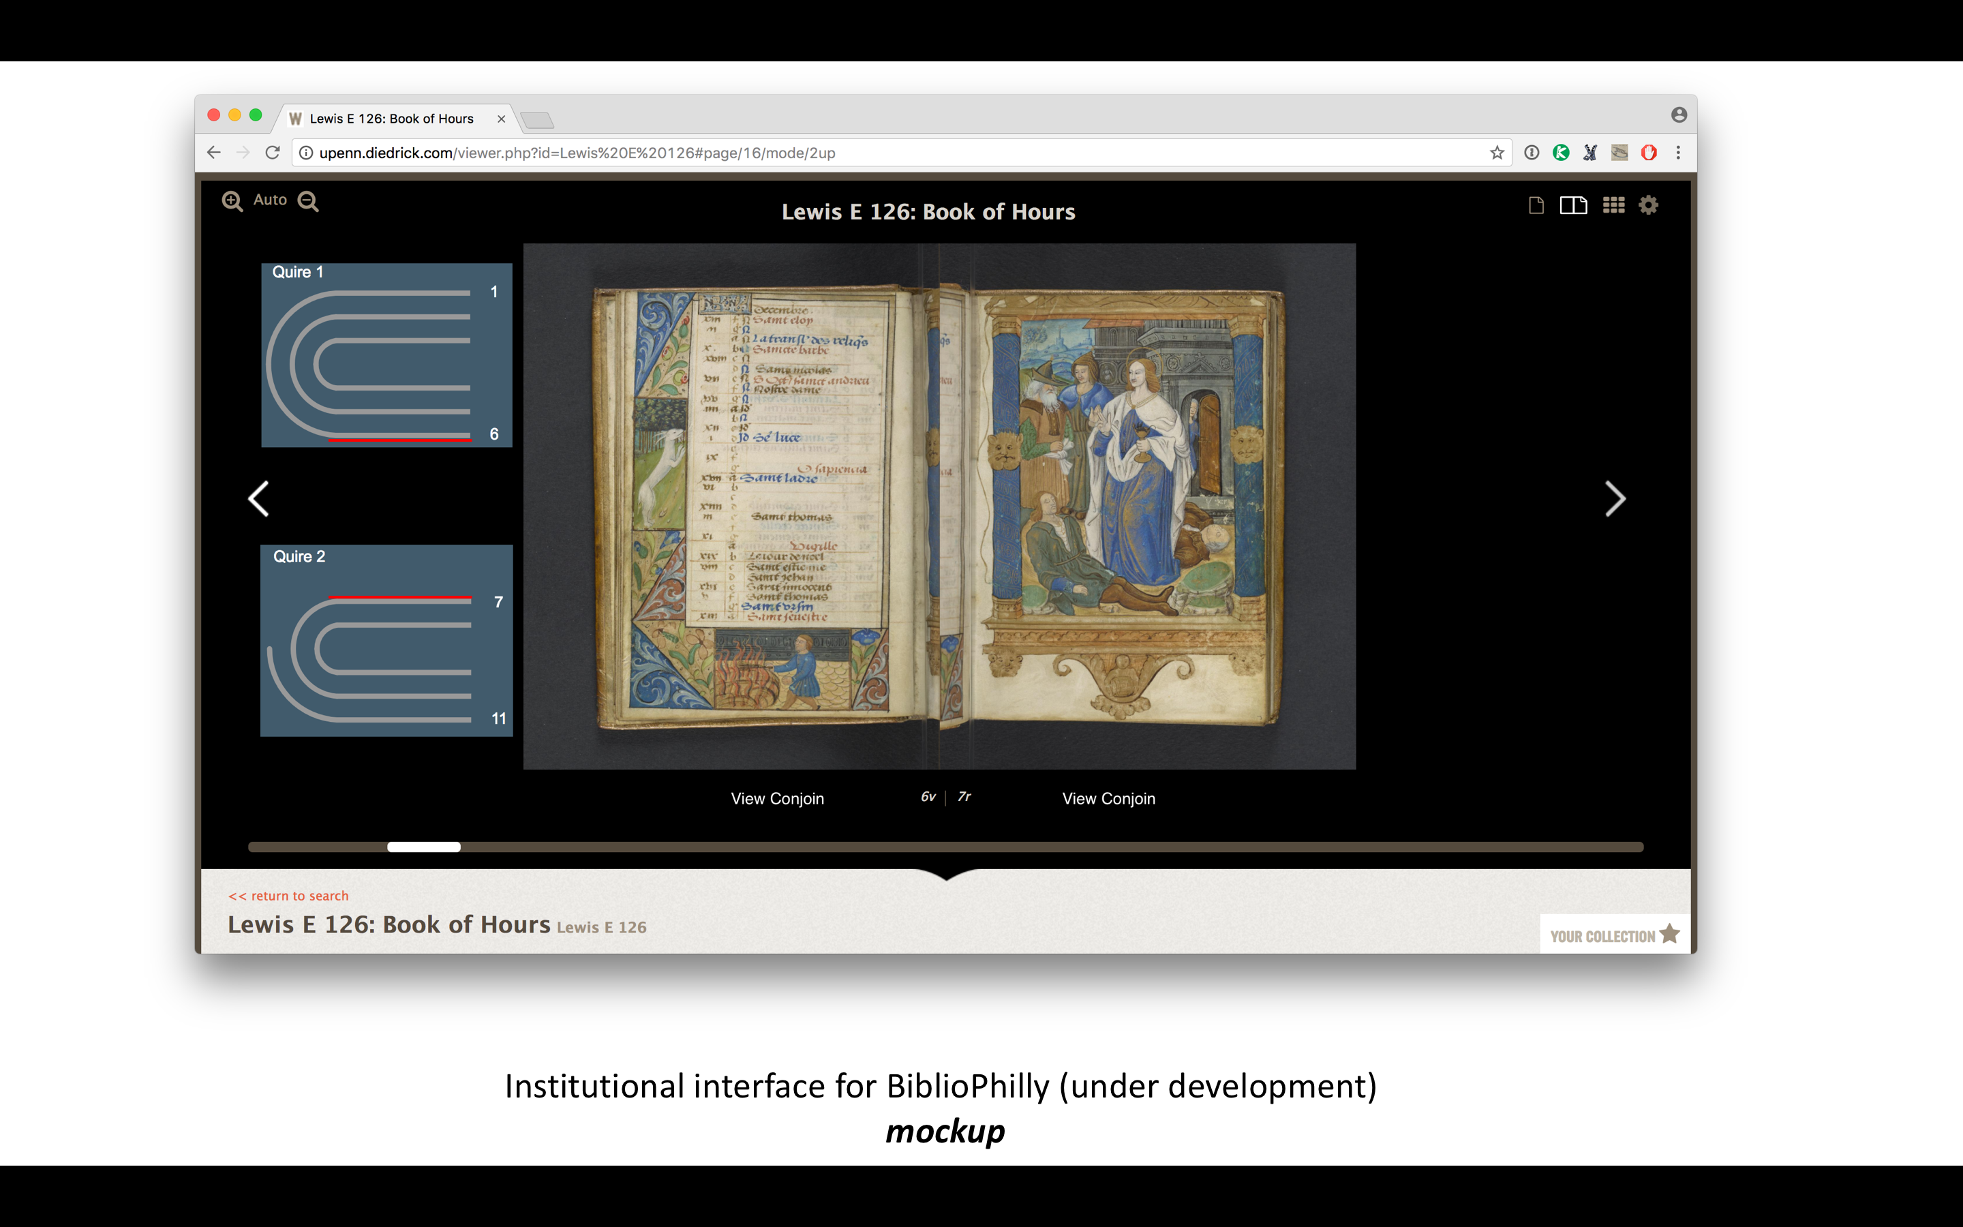Viewport: 1963px width, 1227px height.
Task: Click the circled-i extension icon
Action: pyautogui.click(x=1532, y=153)
